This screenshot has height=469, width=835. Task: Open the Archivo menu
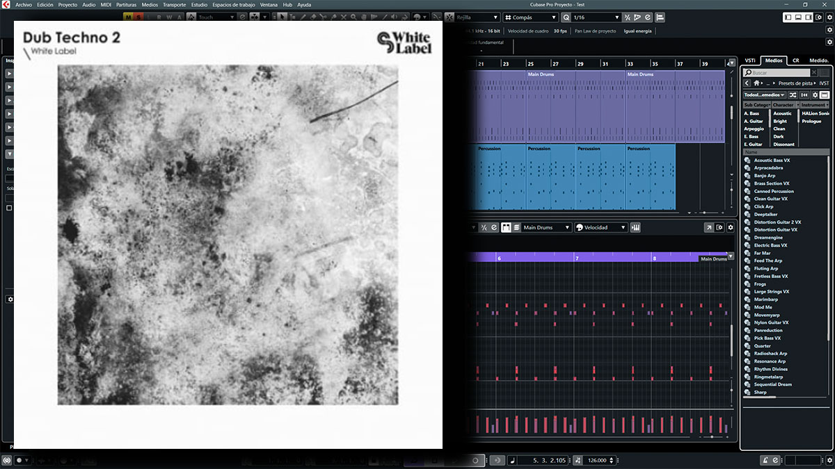24,4
